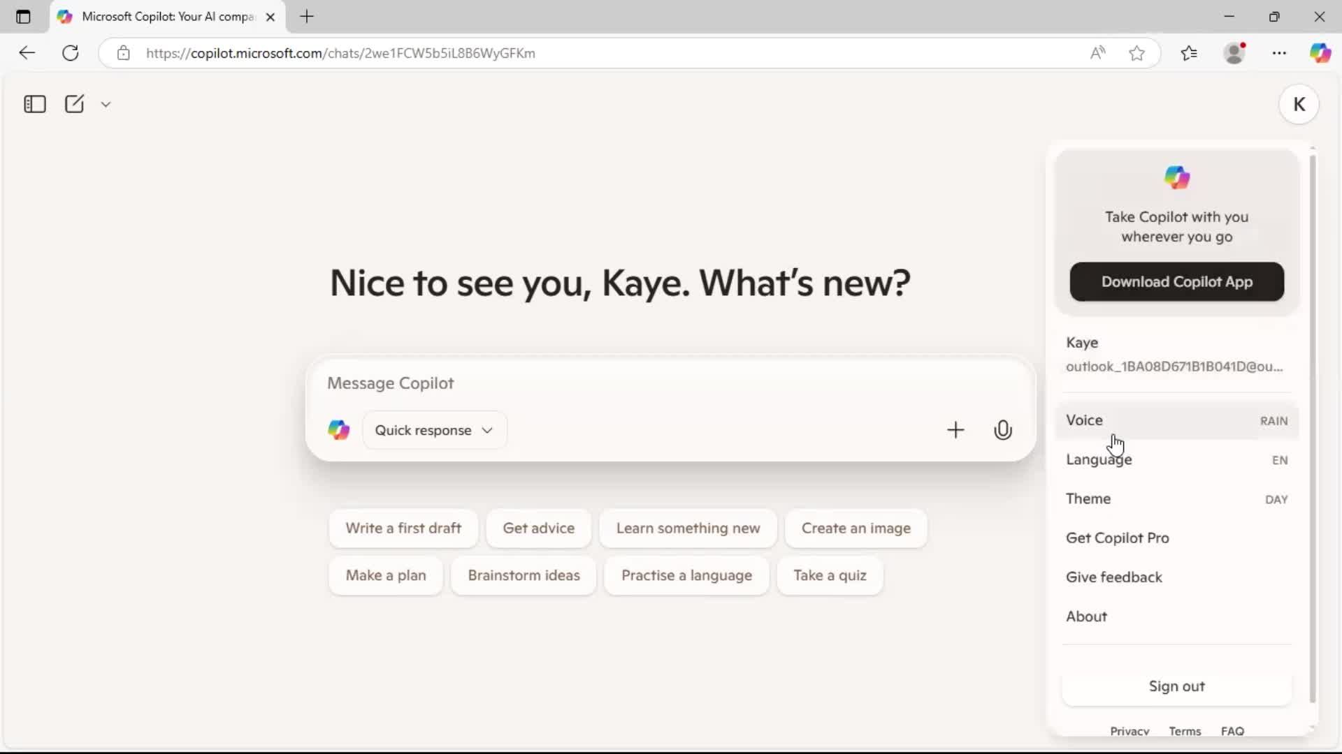This screenshot has height=754, width=1342.
Task: Open the Quick response mode dropdown
Action: [434, 430]
